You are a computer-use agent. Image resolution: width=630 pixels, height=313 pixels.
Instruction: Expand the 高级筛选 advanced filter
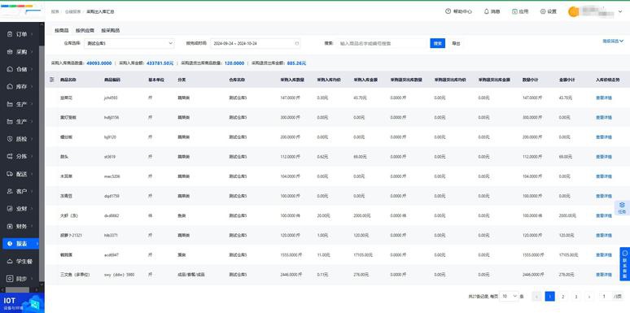(x=613, y=41)
